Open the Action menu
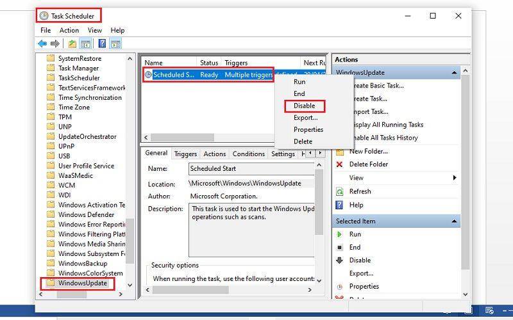Image resolution: width=513 pixels, height=320 pixels. (x=69, y=30)
